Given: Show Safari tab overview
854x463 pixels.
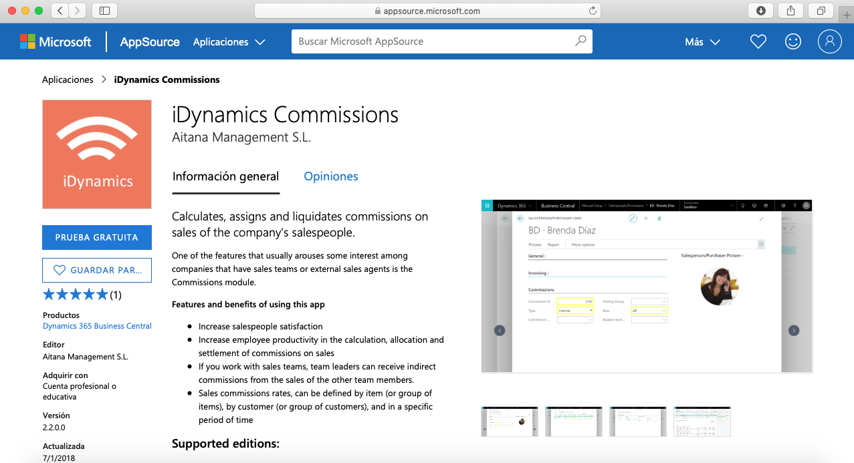Looking at the screenshot, I should point(821,11).
